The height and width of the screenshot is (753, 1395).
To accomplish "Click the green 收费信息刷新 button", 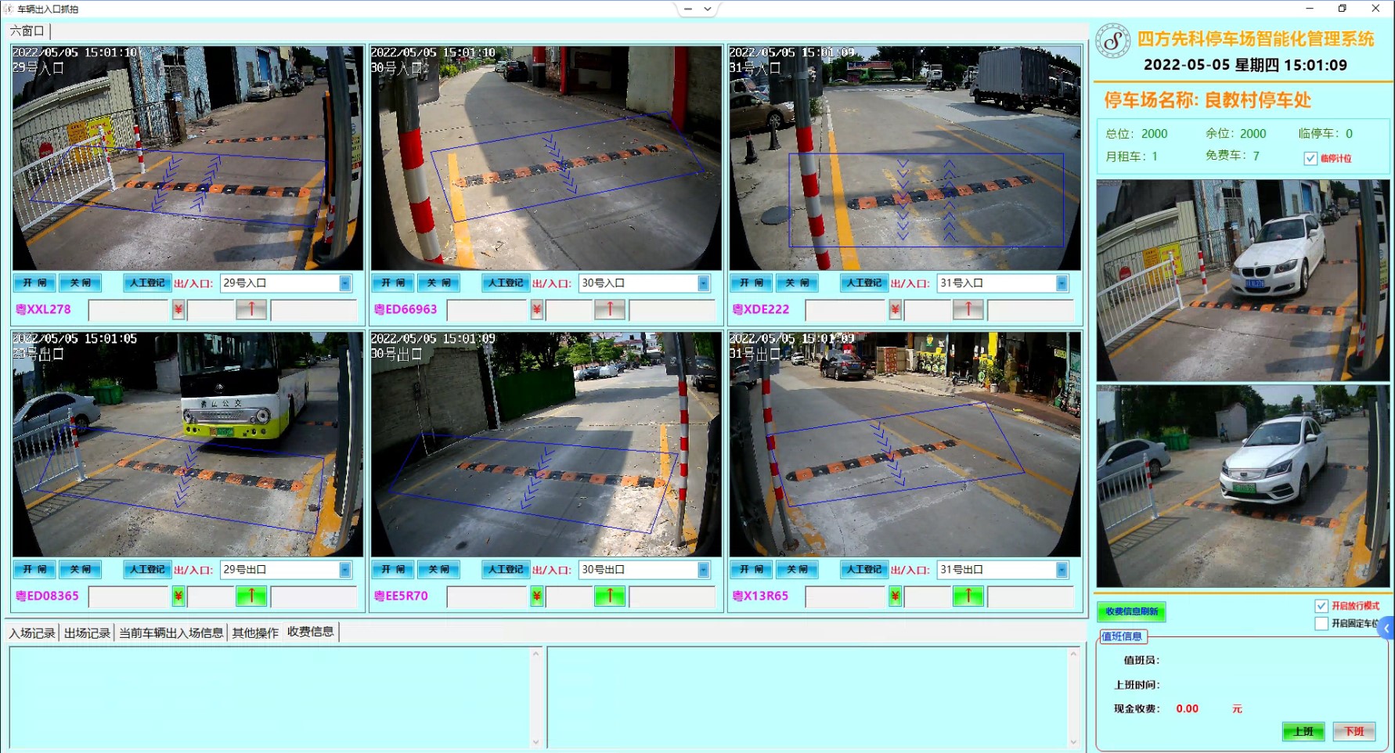I will point(1131,611).
